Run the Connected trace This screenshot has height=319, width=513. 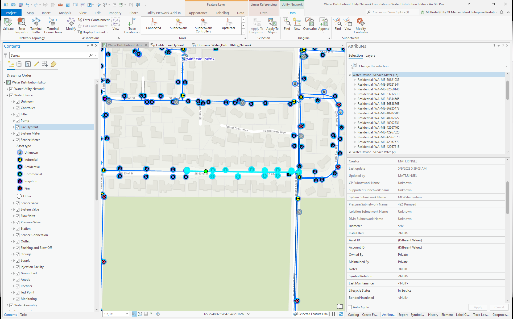[x=153, y=25]
